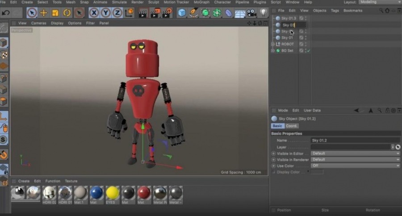Viewport: 402px width, 216px height.
Task: Open Visible in Editor dropdown
Action: click(x=356, y=153)
